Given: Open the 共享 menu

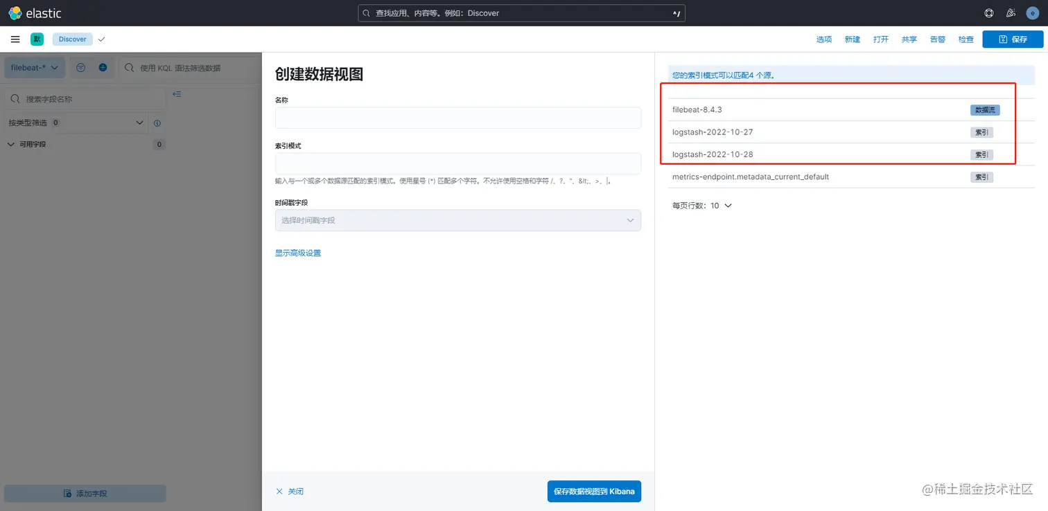Looking at the screenshot, I should tap(909, 39).
